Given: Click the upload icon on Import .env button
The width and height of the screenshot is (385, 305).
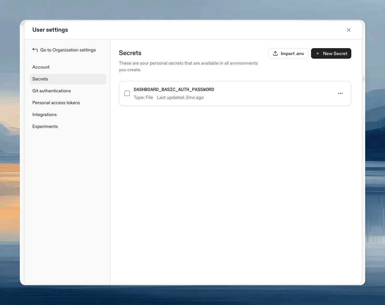Looking at the screenshot, I should (x=275, y=53).
